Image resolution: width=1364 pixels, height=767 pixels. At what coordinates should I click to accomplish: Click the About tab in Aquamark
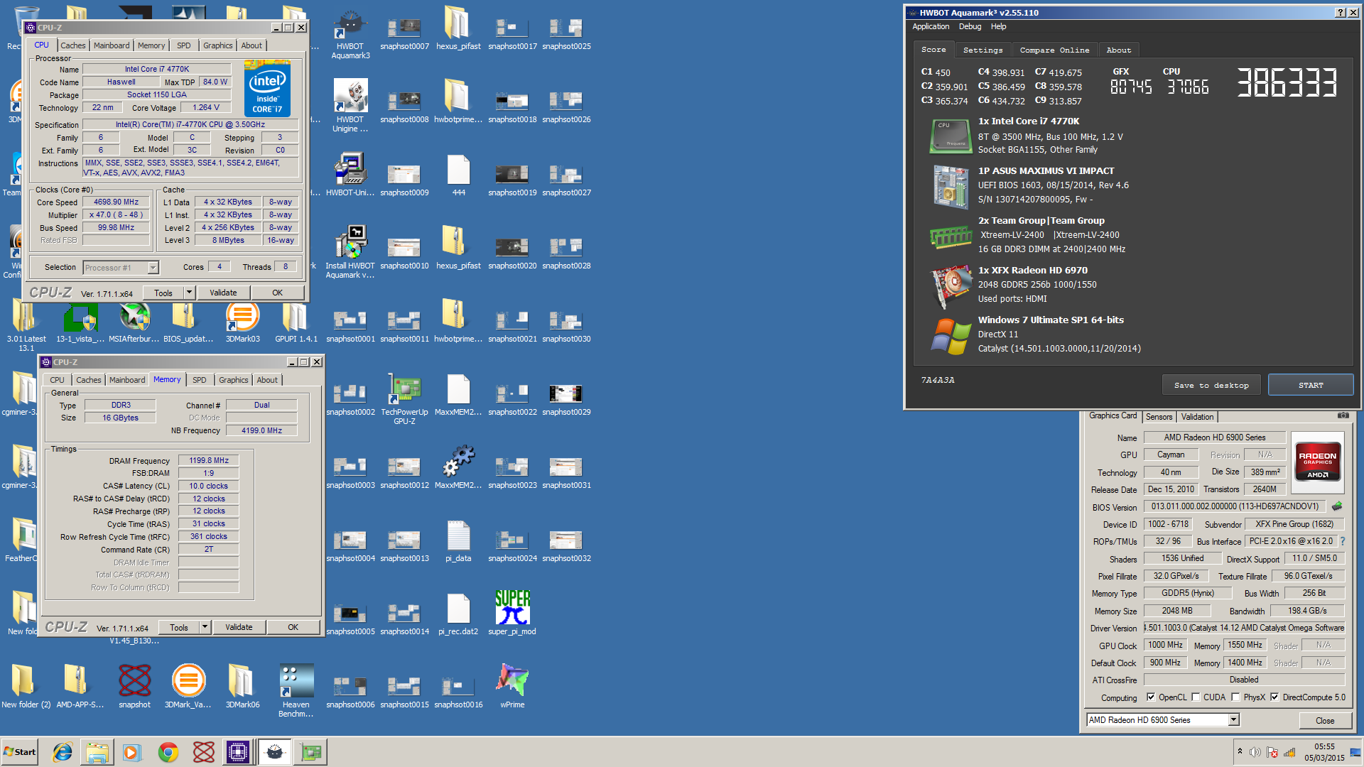click(1118, 50)
